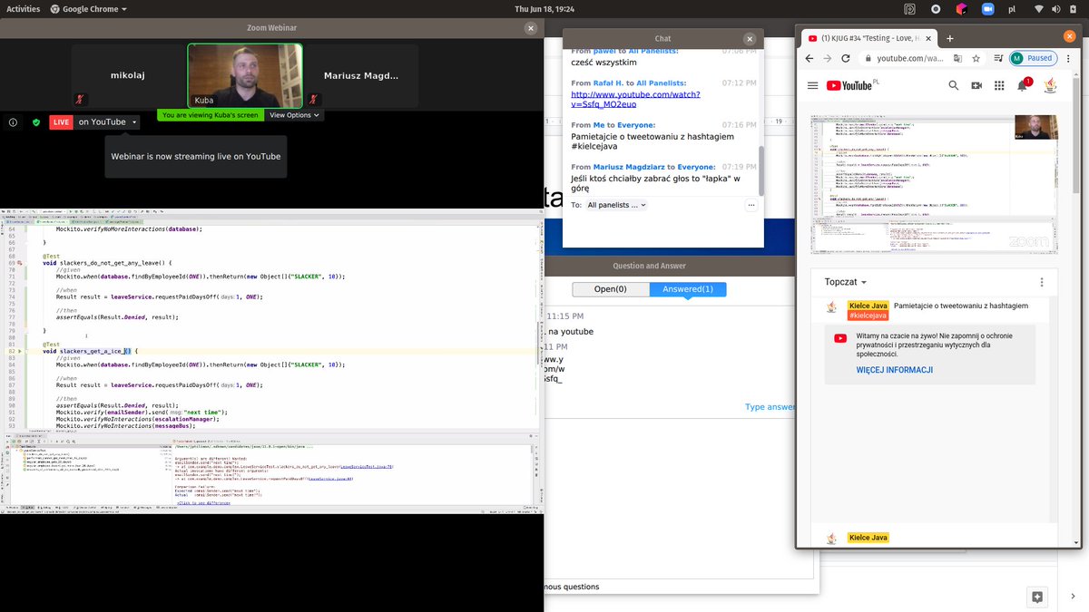This screenshot has width=1089, height=612.
Task: Open the YouTube hamburger menu icon
Action: pyautogui.click(x=812, y=84)
